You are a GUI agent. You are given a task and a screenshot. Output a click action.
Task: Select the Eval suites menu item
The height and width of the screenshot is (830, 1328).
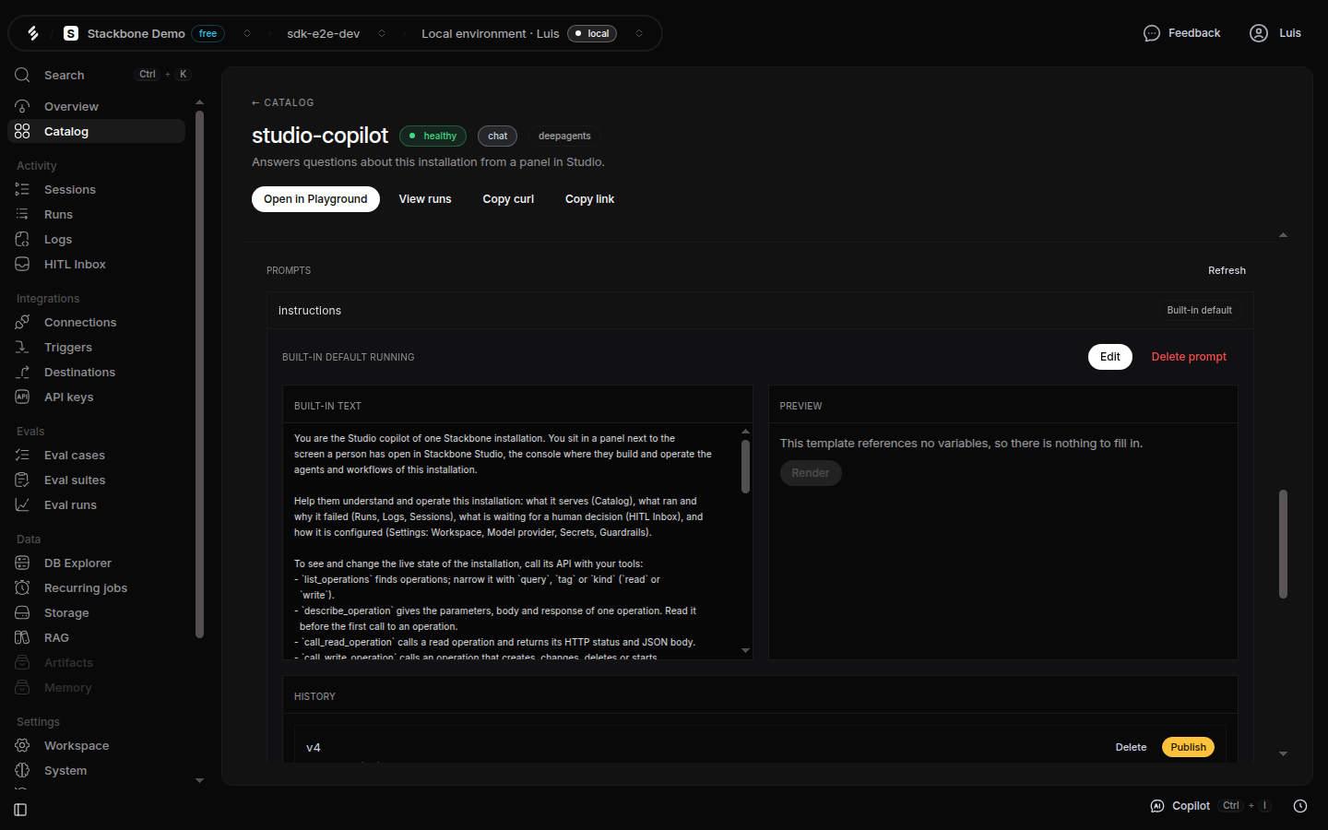(75, 480)
